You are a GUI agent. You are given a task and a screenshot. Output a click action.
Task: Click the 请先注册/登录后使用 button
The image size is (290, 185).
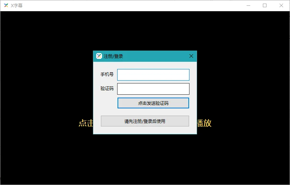click(145, 121)
